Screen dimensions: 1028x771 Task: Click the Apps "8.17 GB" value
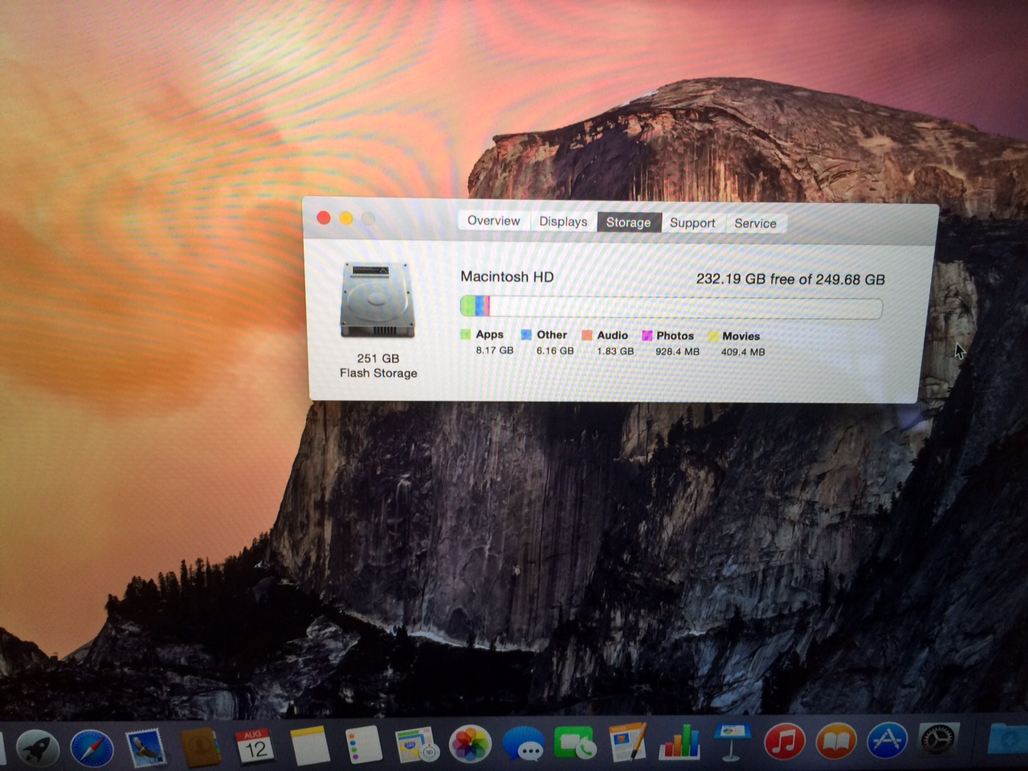[494, 350]
